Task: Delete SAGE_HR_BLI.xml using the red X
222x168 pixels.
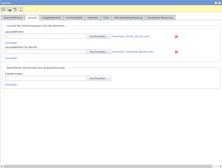Action: [x=176, y=37]
